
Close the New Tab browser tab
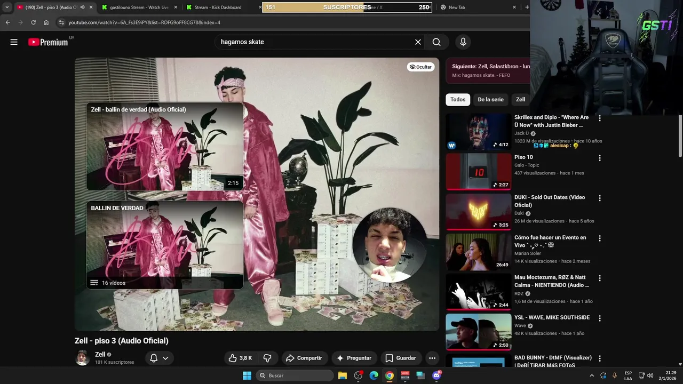(x=514, y=7)
